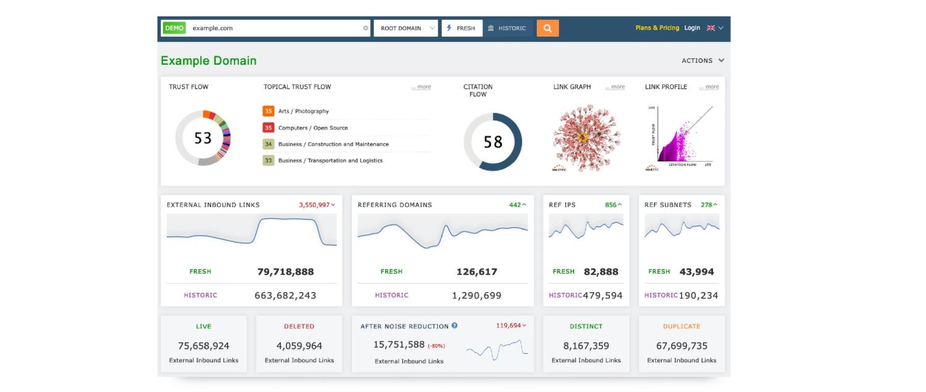Select Computers / Open Source topic text
The width and height of the screenshot is (926, 392).
pos(313,128)
